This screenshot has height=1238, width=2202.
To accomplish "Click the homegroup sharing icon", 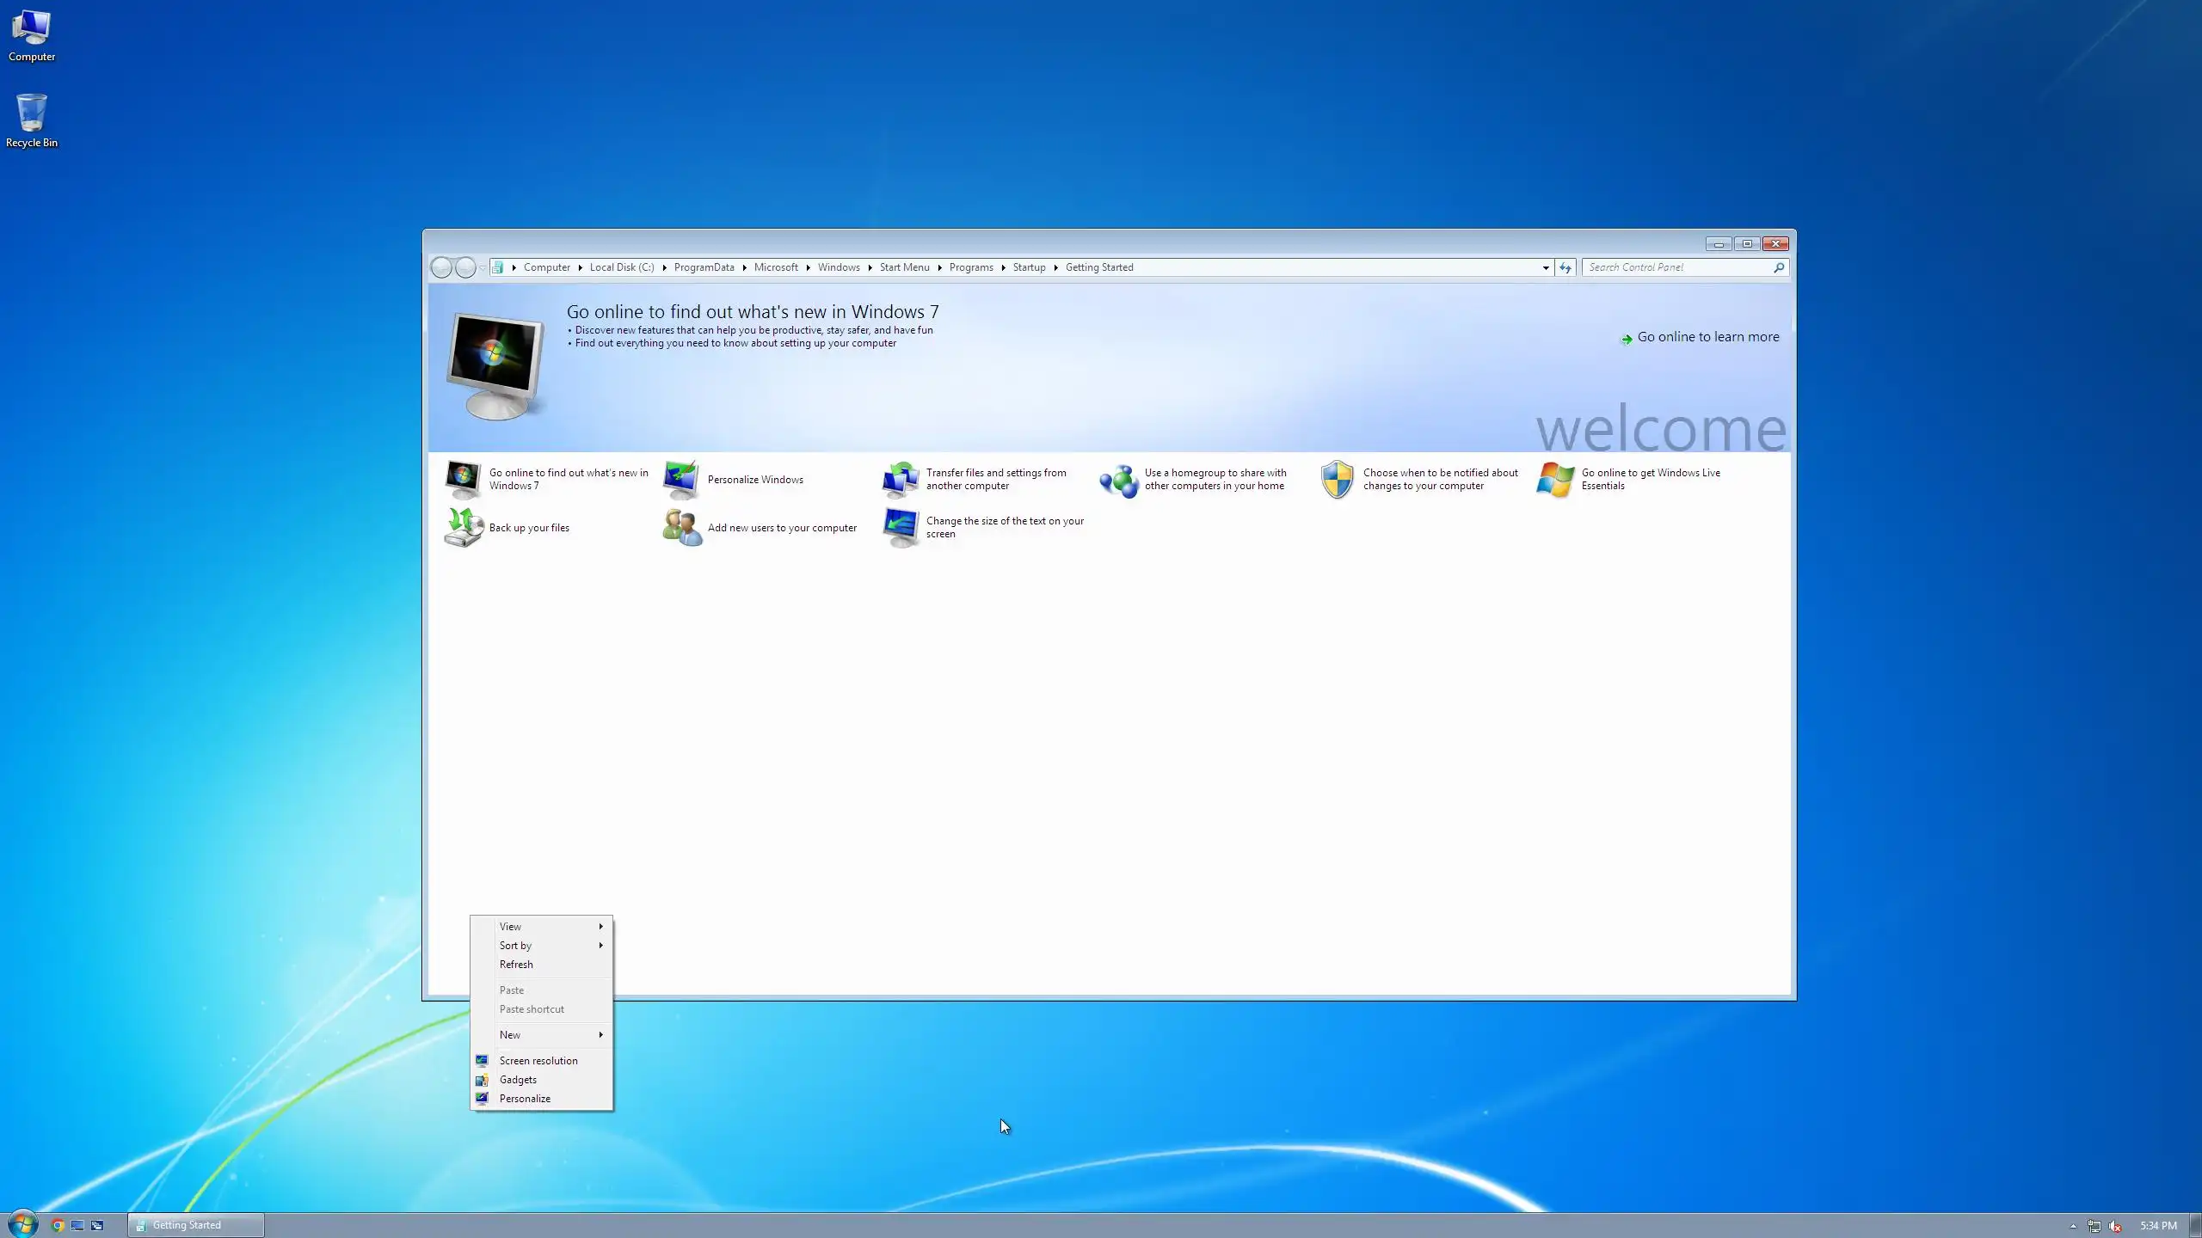I will [1118, 480].
